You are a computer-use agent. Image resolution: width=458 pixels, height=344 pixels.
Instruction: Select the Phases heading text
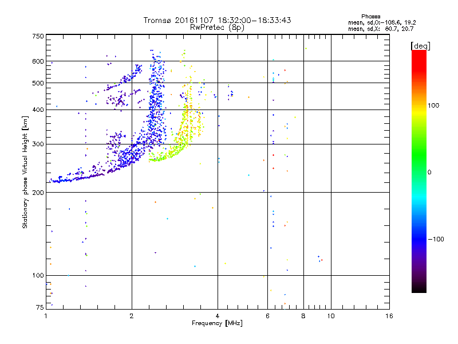coord(370,17)
